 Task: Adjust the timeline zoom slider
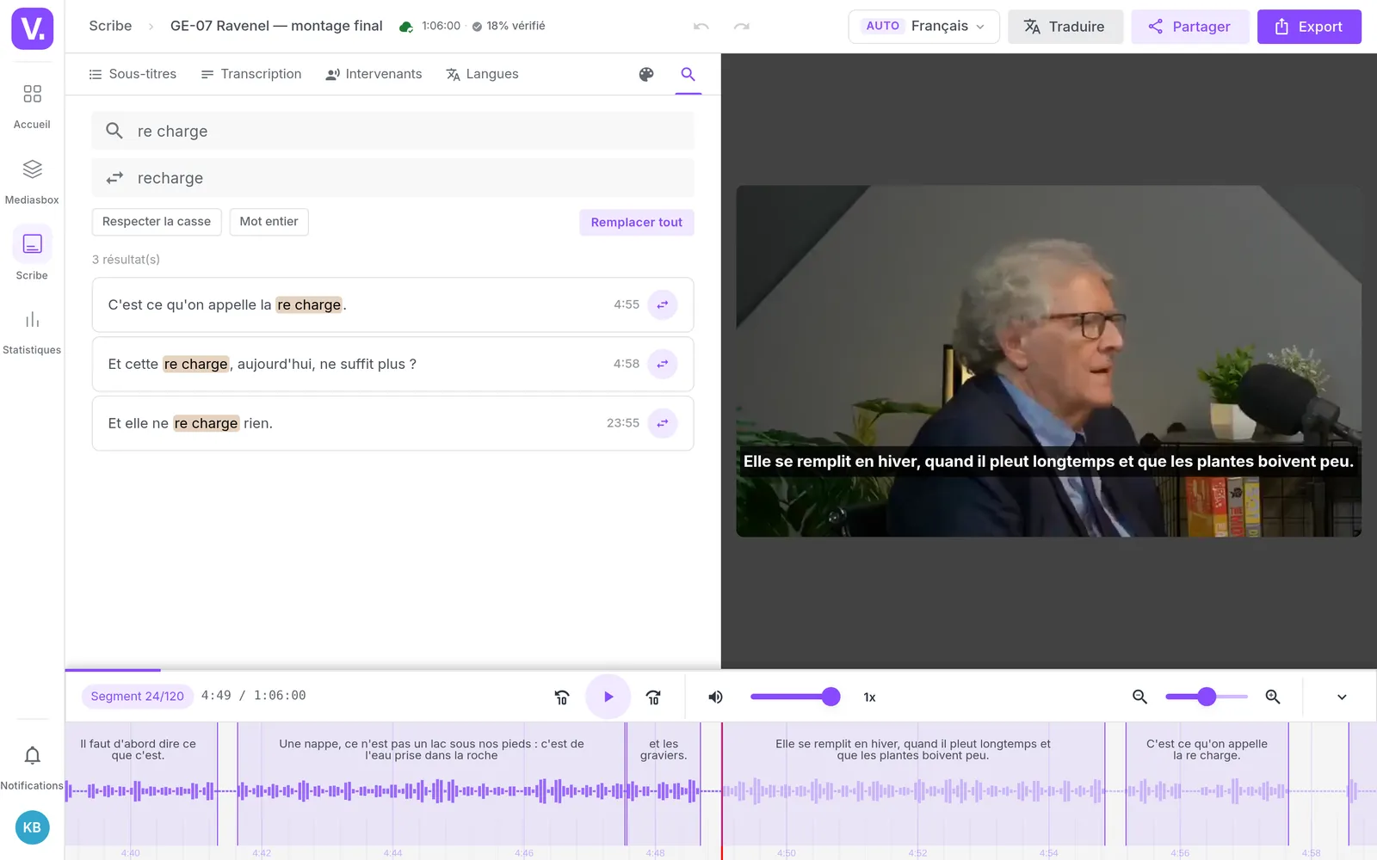coord(1206,697)
